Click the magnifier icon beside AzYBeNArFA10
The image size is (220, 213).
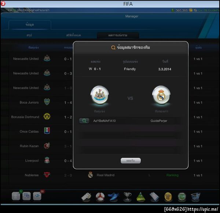point(84,121)
